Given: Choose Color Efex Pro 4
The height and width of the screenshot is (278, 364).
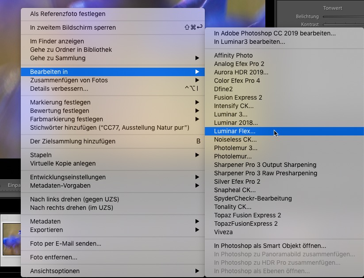Looking at the screenshot, I should (x=237, y=81).
